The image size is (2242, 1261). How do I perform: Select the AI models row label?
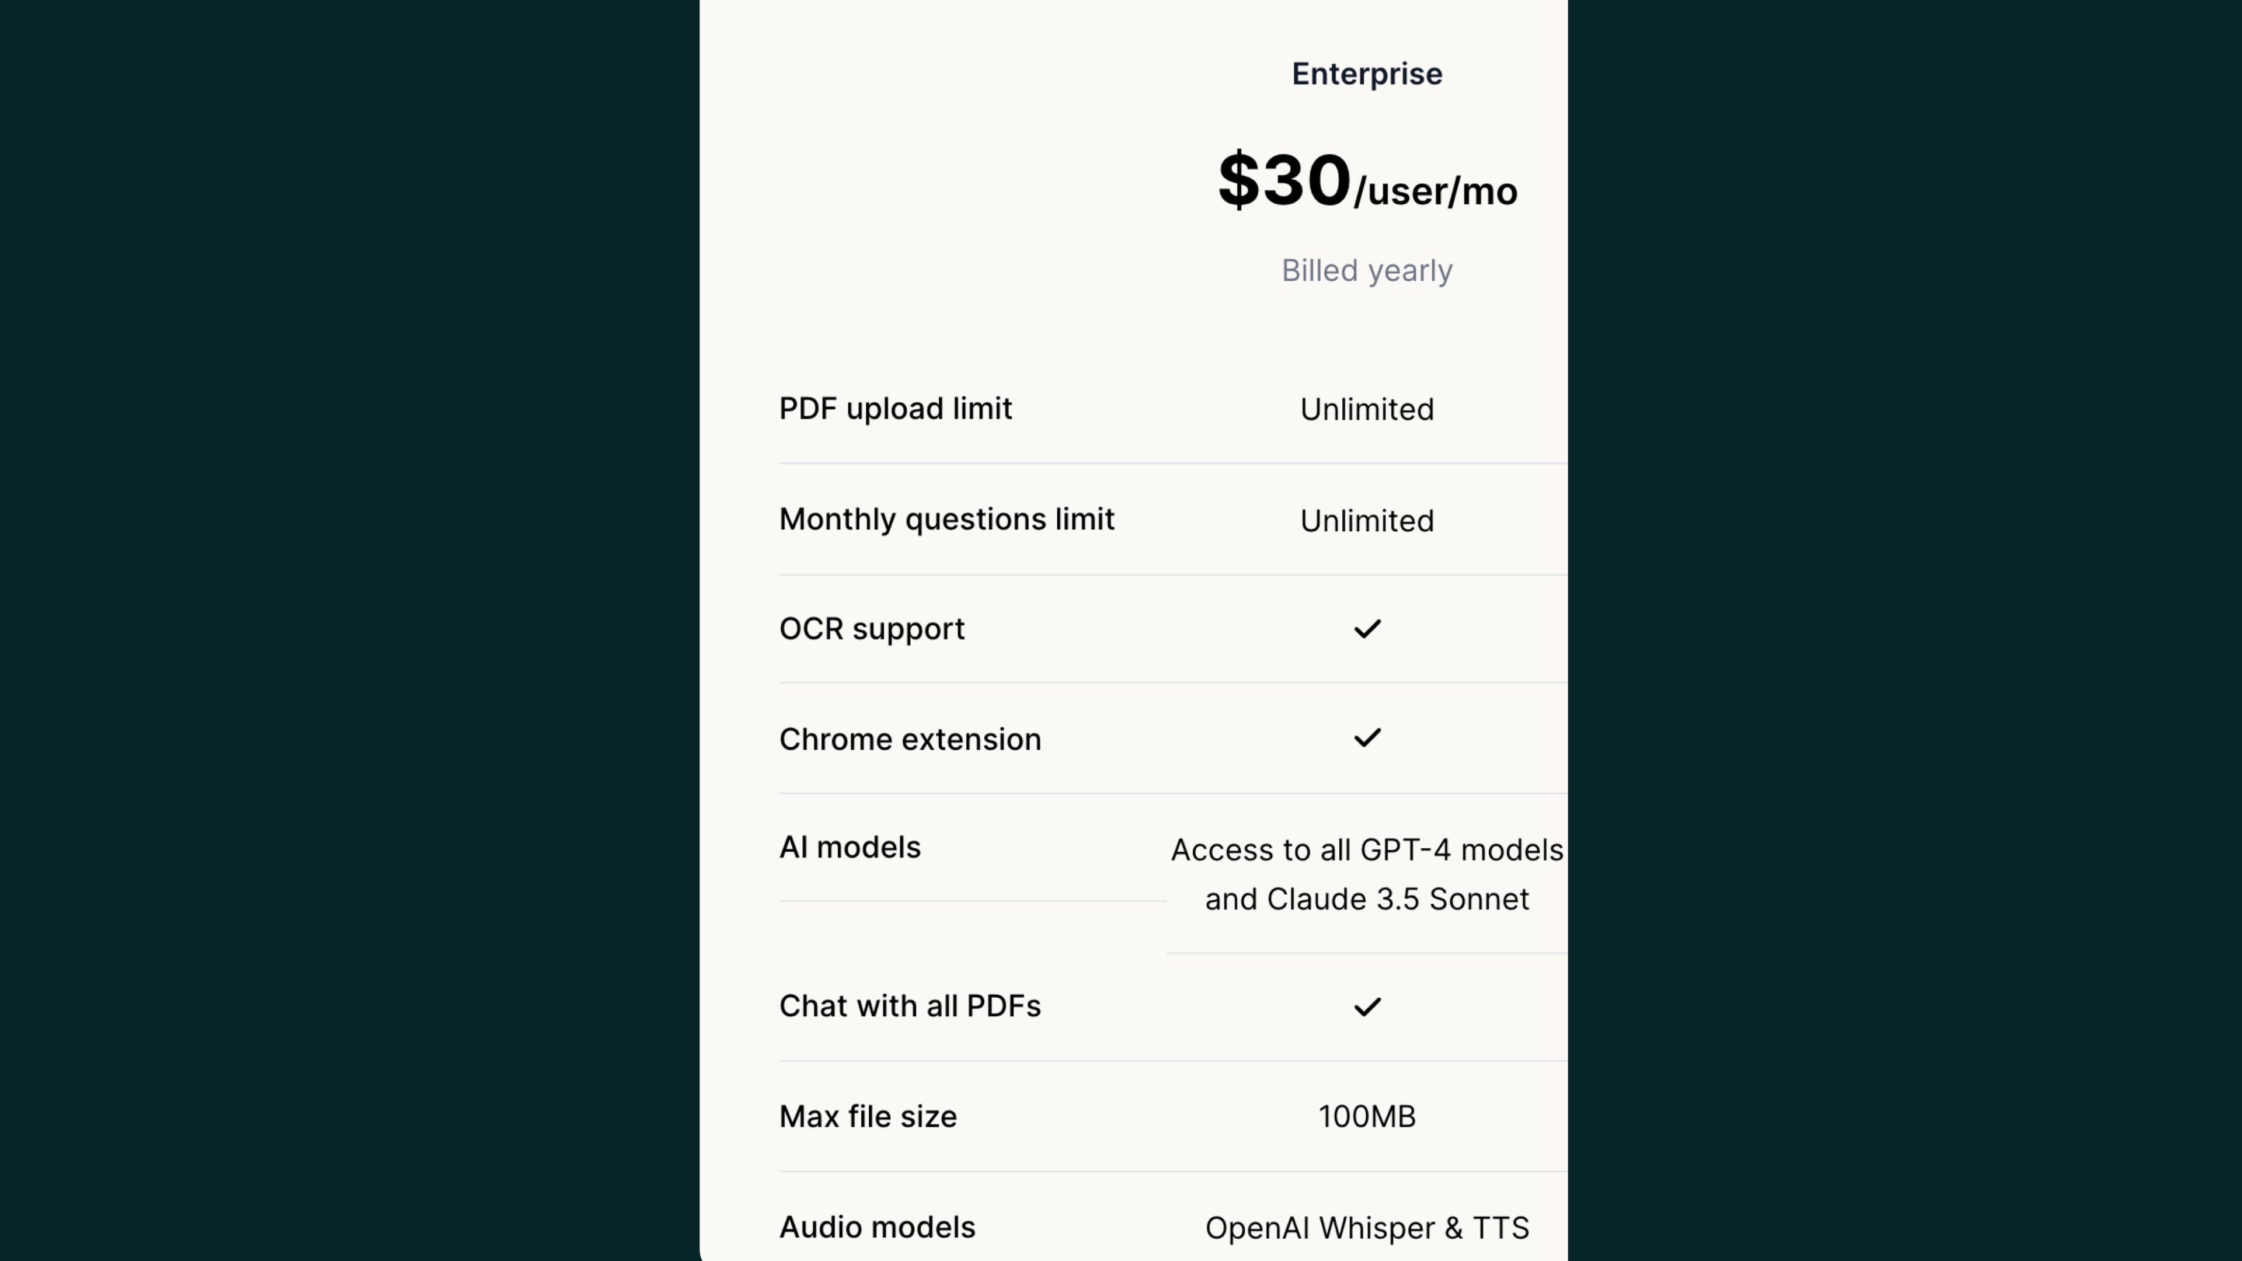coord(850,847)
